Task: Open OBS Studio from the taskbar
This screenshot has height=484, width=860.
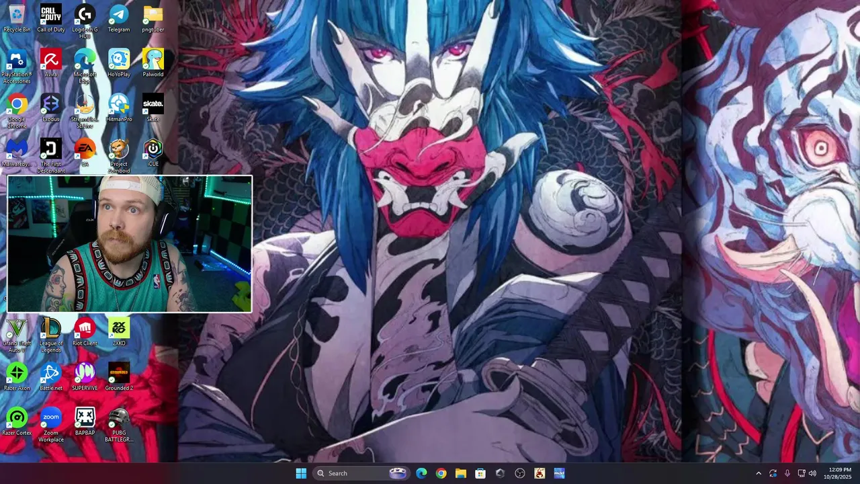Action: click(x=519, y=473)
